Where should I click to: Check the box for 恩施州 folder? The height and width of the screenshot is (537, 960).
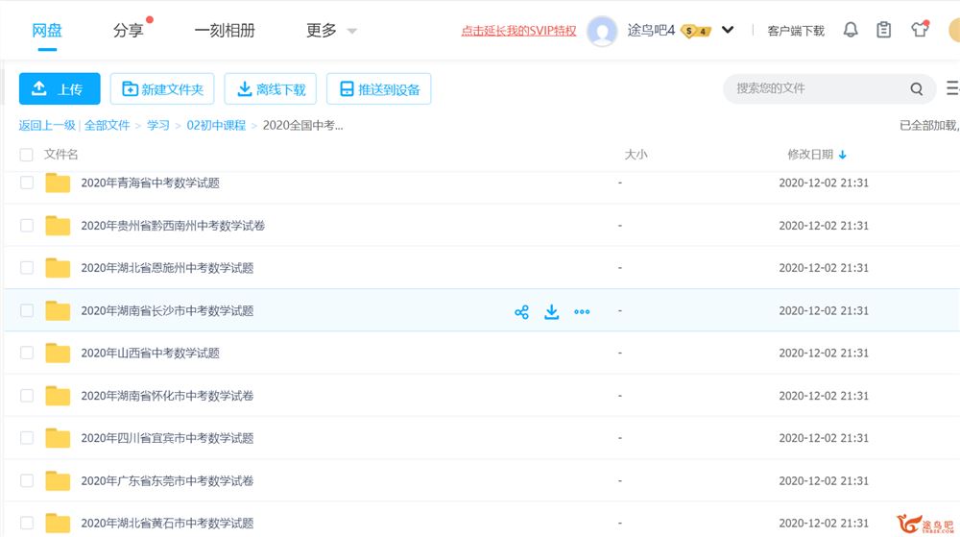tap(26, 268)
